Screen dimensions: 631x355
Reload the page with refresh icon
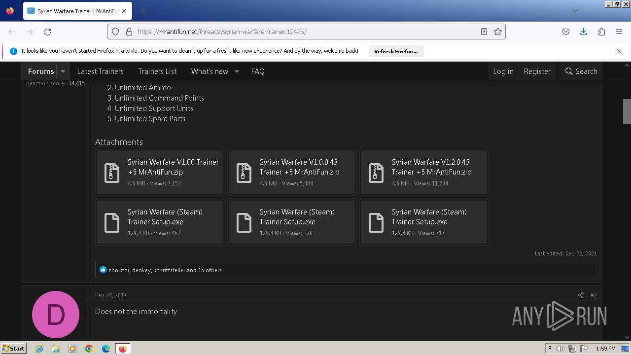tap(47, 32)
